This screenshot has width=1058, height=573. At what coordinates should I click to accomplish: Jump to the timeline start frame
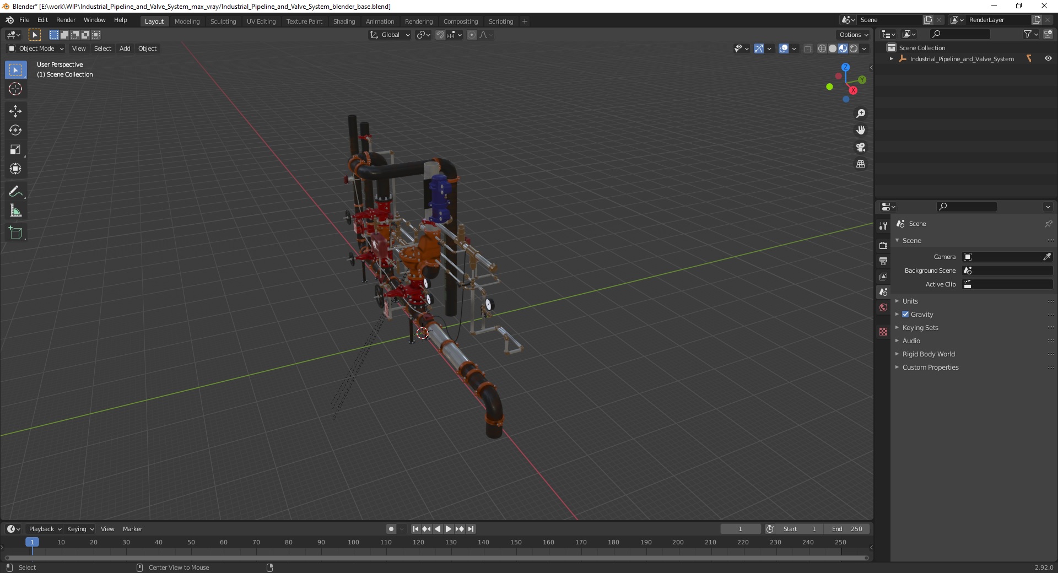(416, 529)
